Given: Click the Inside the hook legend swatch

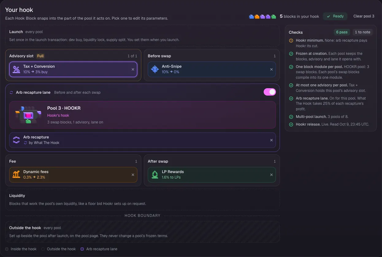Looking at the screenshot, I should [7, 249].
